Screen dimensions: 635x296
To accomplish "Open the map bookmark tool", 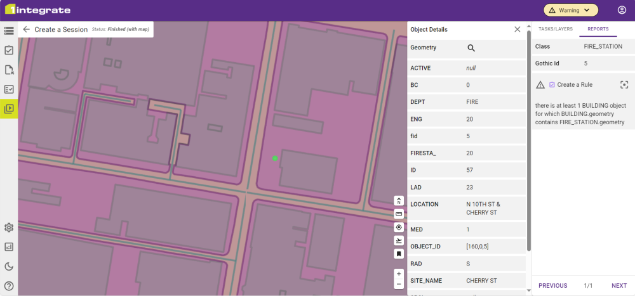I will 399,254.
